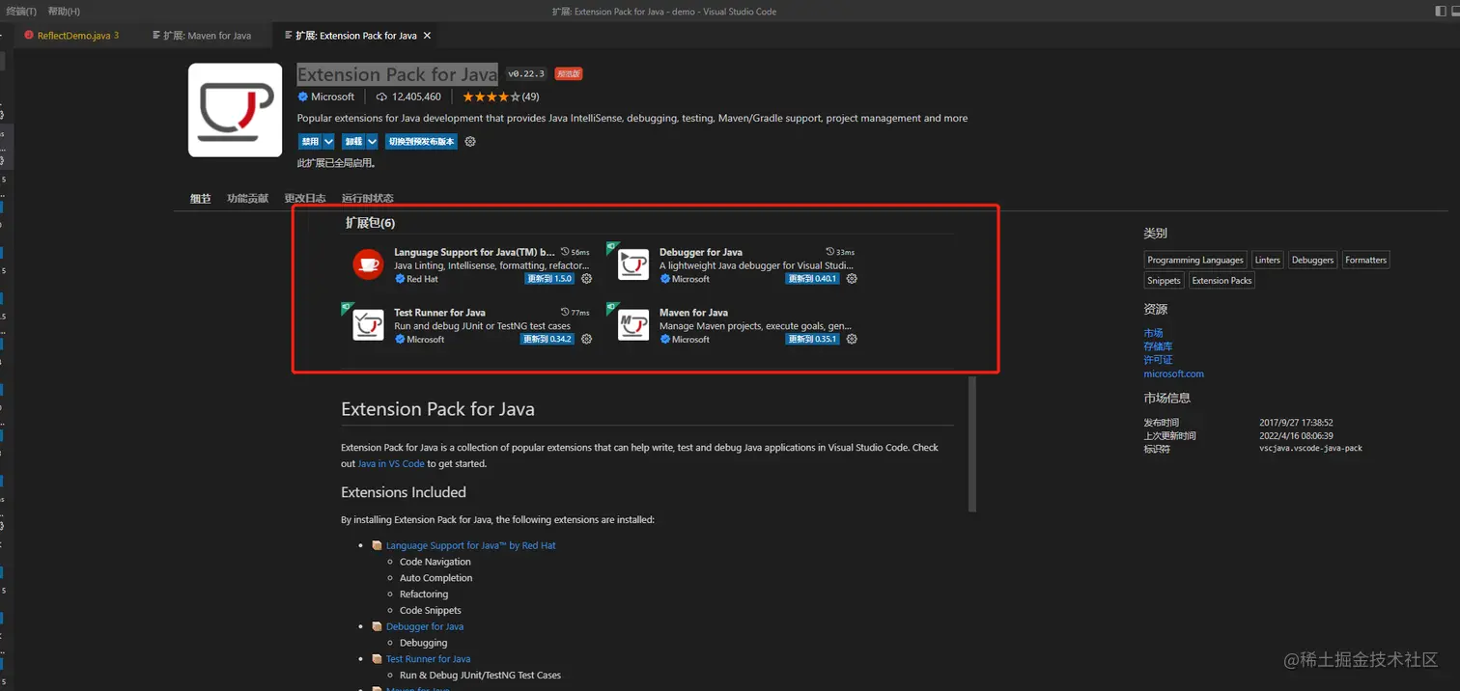Screen dimensions: 1460x691
Task: Click the readme vertical scrollbar
Action: pos(972,444)
